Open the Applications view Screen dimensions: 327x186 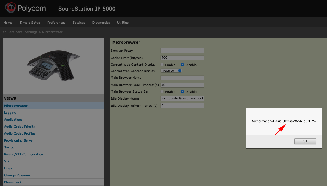[x=13, y=120]
